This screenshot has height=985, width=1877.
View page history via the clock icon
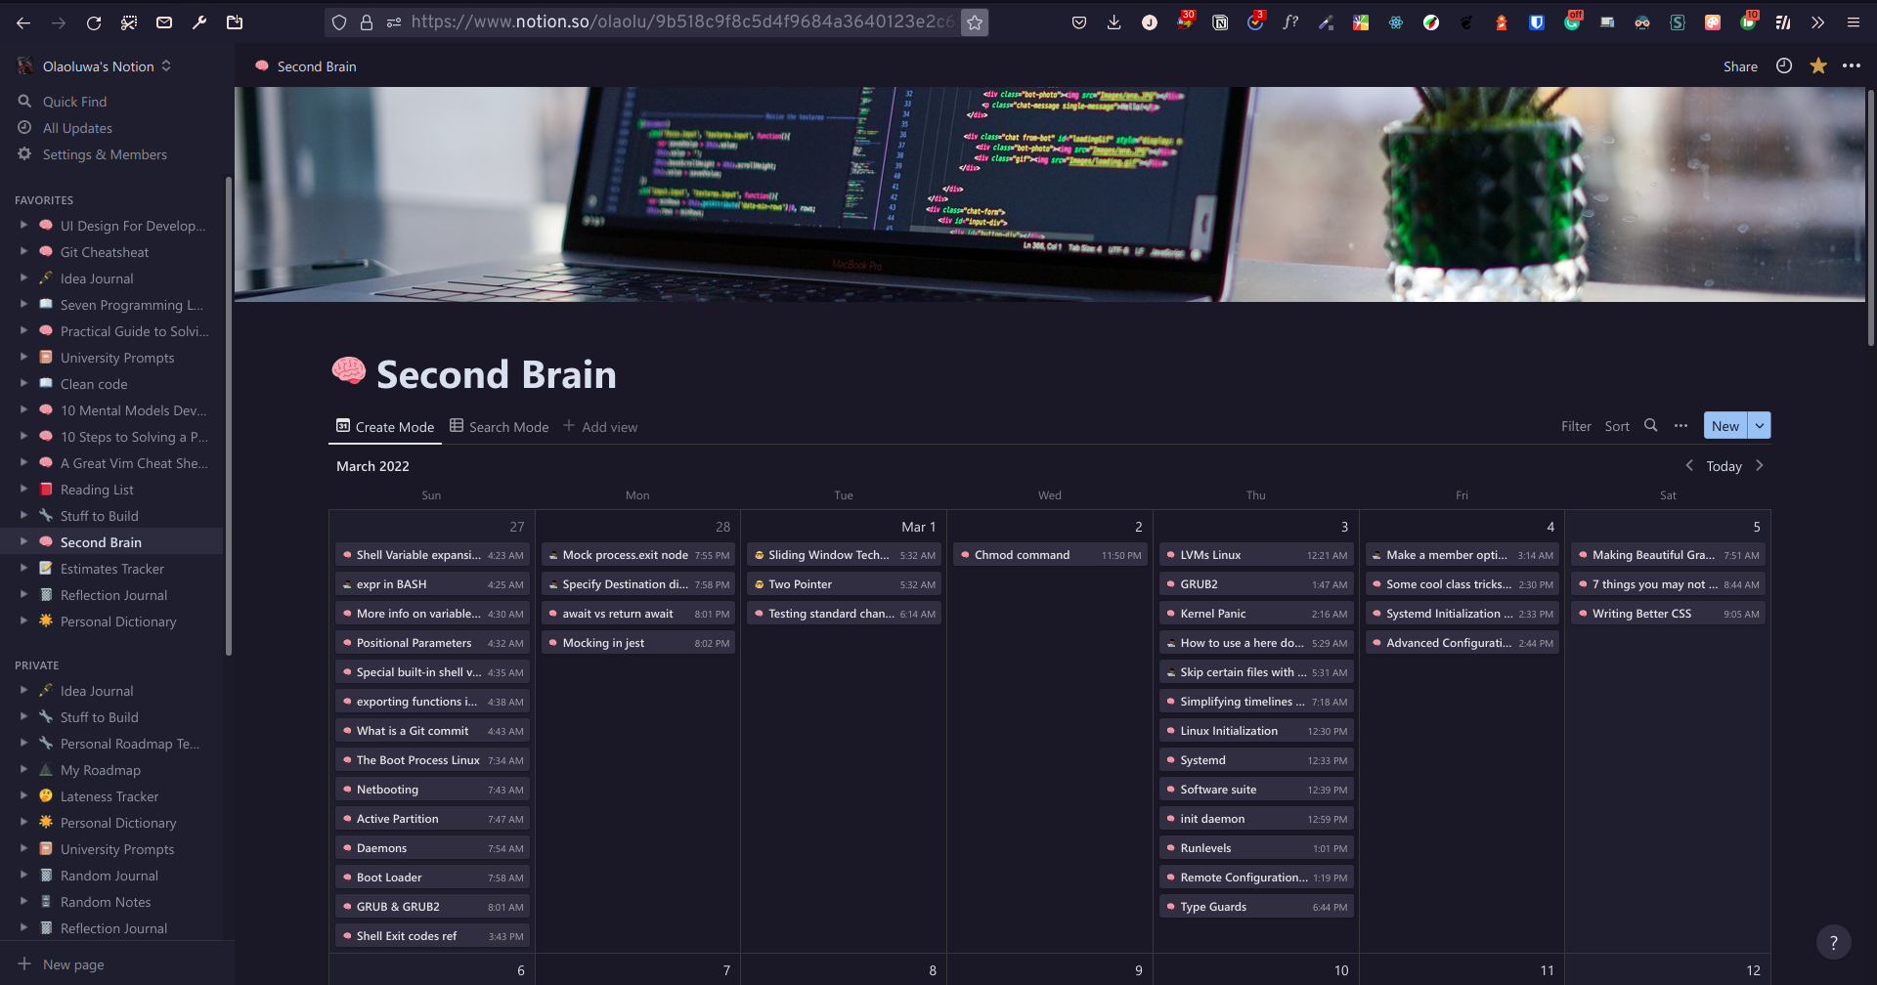coord(1783,66)
